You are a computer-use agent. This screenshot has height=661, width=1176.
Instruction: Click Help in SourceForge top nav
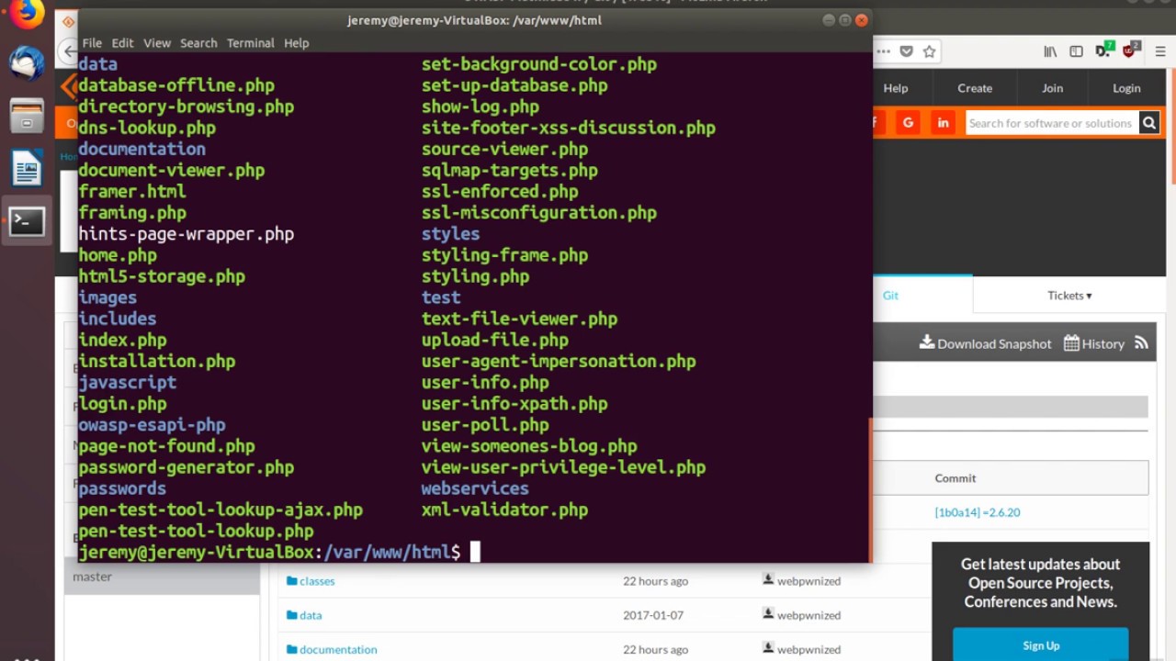pos(896,88)
